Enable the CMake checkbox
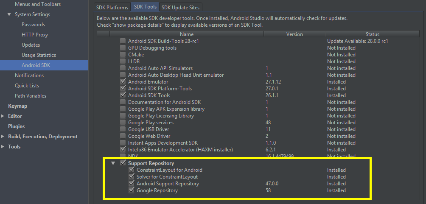This screenshot has width=426, height=204. click(x=123, y=55)
